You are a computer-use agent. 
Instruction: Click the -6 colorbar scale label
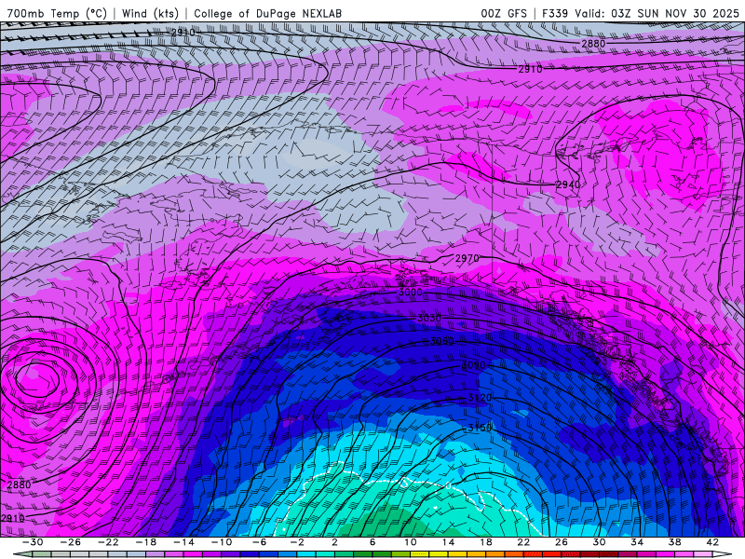coord(259,542)
